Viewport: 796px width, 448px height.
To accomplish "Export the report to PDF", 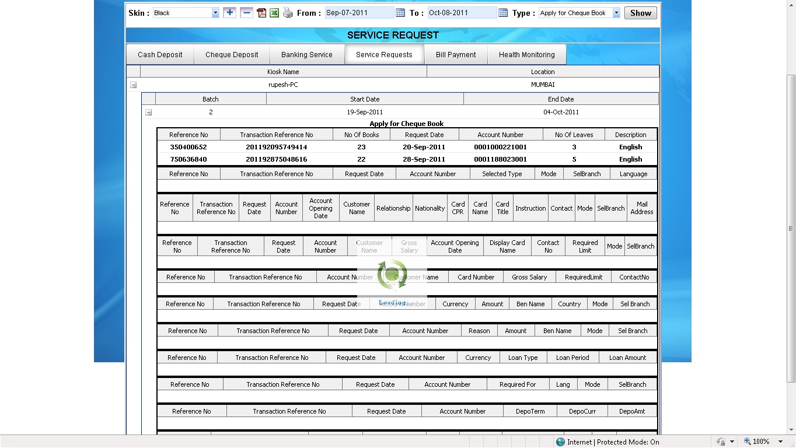I will pos(261,13).
